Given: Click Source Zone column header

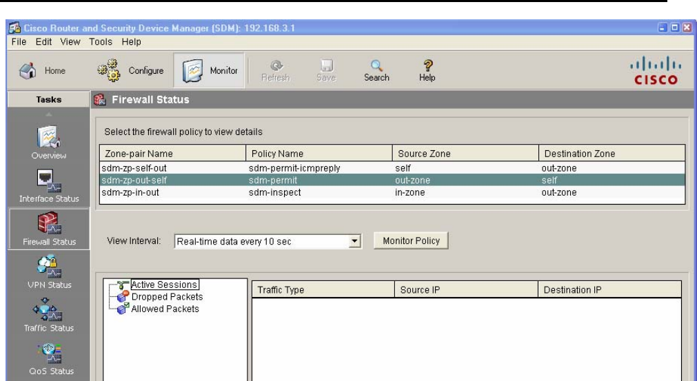Looking at the screenshot, I should [x=465, y=154].
